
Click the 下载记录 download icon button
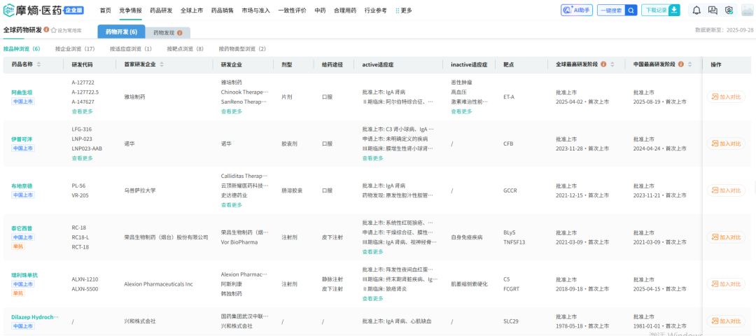click(x=674, y=10)
